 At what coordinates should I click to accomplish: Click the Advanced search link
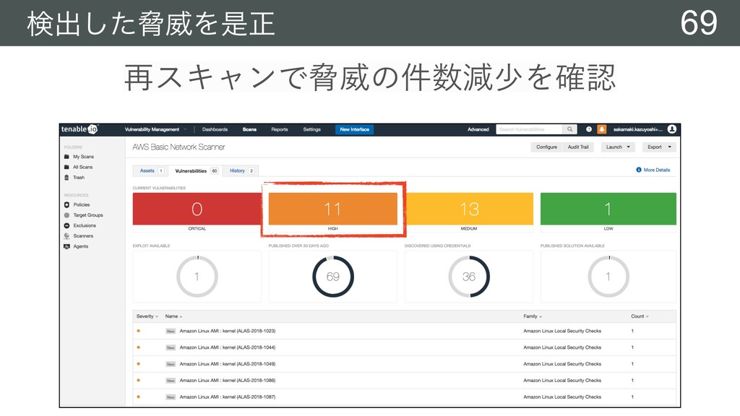coord(478,129)
